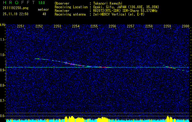Click the 2251 time marker
192x122 pixels.
[x=21, y=26]
